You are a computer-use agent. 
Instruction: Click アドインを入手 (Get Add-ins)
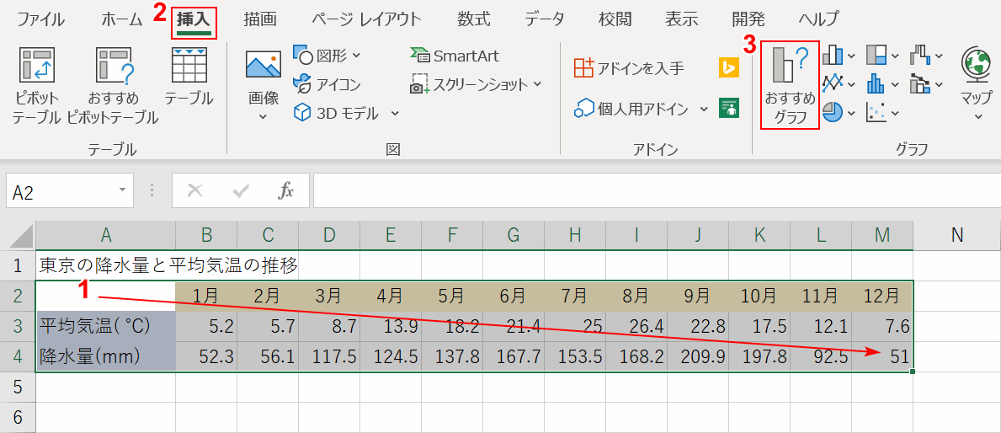pos(630,67)
